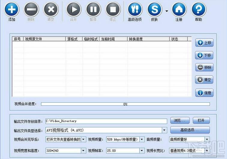Open 帮助 (Help) question mark icon
The width and height of the screenshot is (227, 159).
coord(199,9)
